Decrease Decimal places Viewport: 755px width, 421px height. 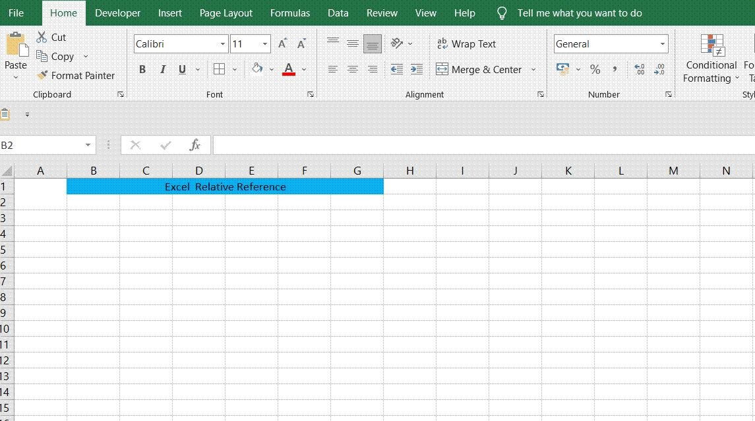click(x=659, y=69)
